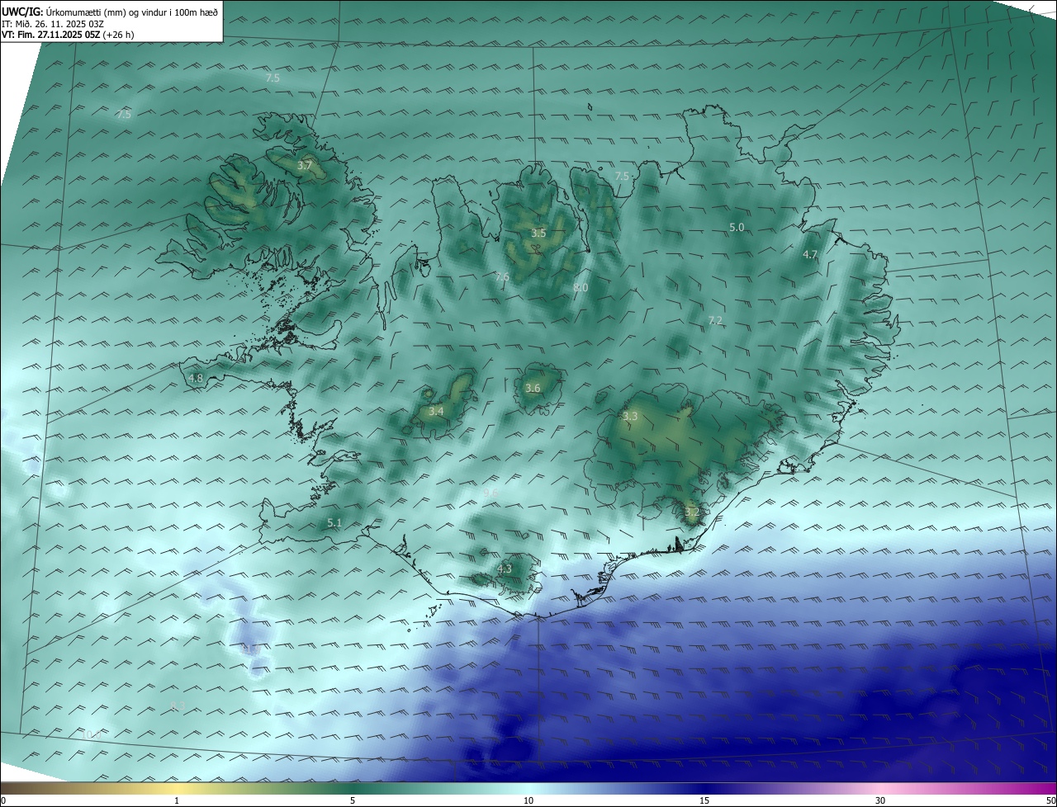Screen dimensions: 1057x807
Task: Select the 3.4 value on the glacier
Action: [436, 411]
